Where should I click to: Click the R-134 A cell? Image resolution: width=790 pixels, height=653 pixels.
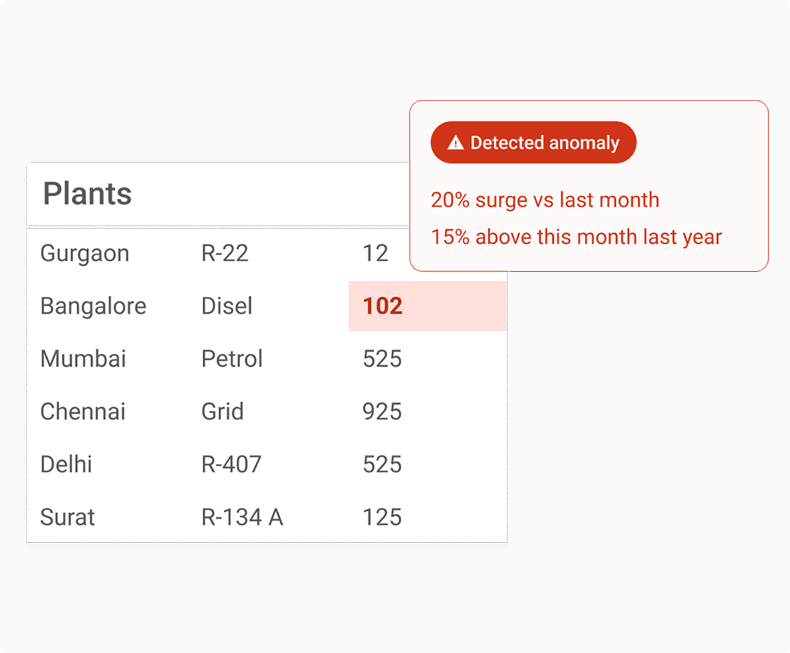coord(242,517)
